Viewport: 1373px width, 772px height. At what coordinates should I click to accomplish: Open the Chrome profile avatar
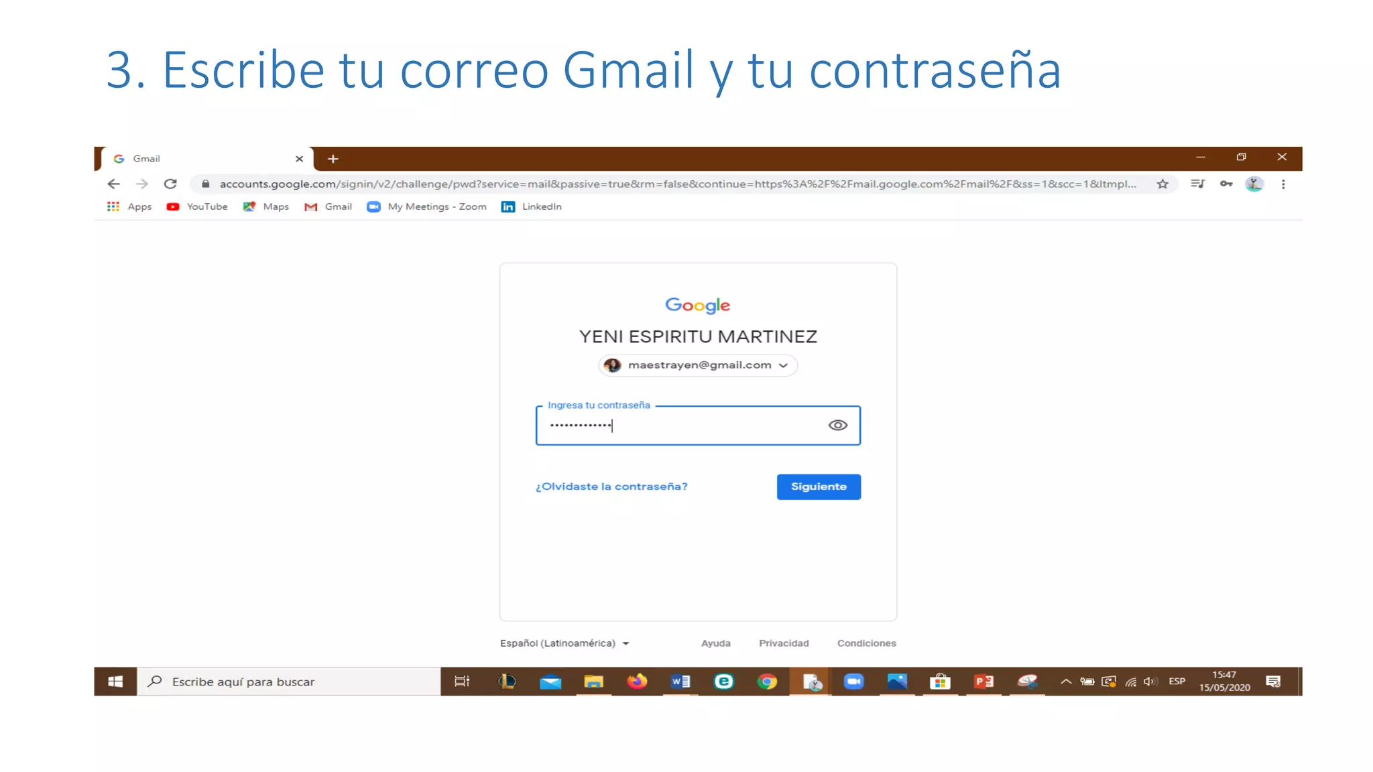(x=1254, y=184)
